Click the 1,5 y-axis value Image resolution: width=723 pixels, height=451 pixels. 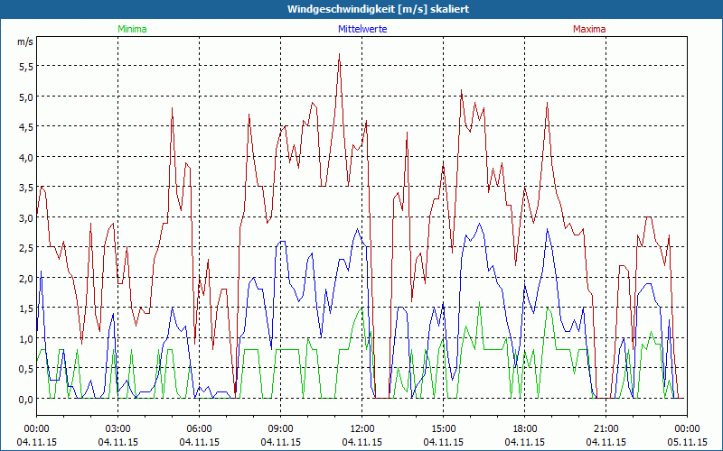(26, 308)
